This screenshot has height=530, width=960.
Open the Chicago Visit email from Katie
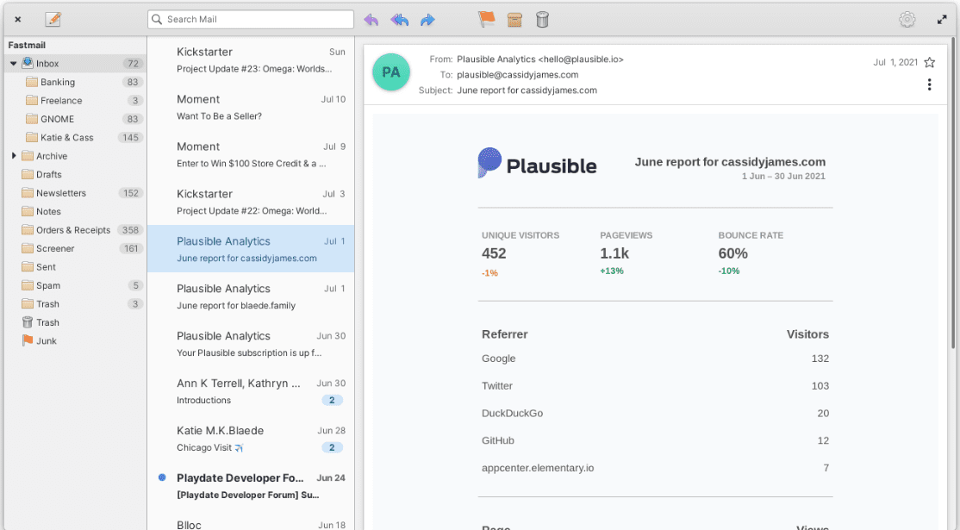tap(251, 439)
